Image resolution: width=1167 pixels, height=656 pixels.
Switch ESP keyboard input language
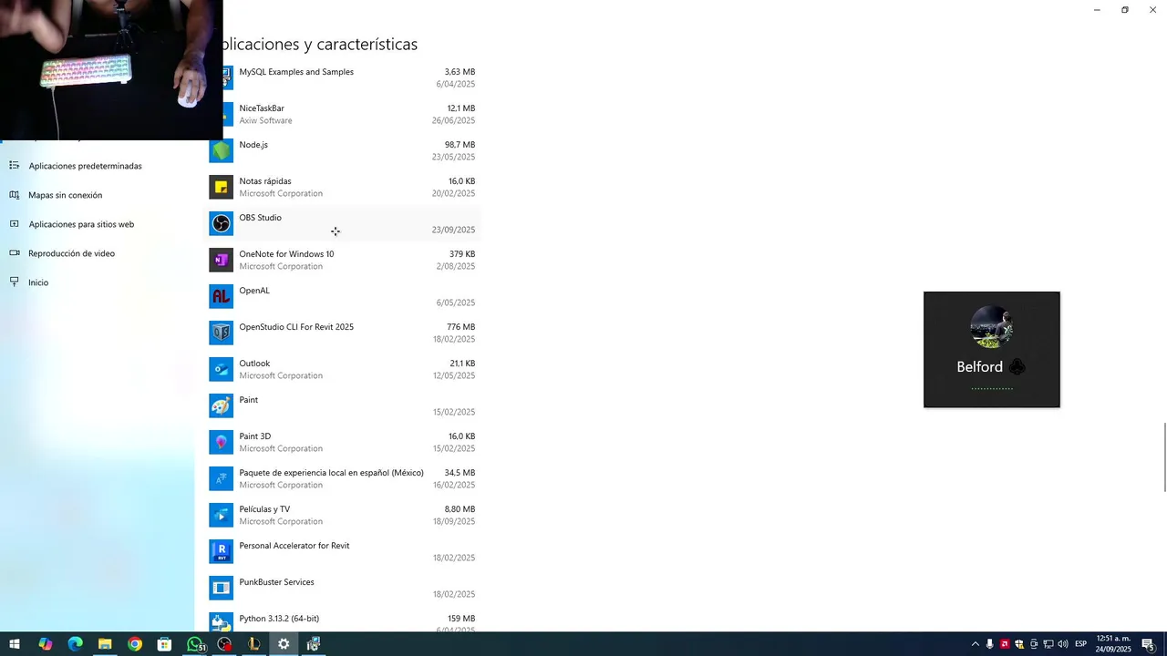pos(1081,644)
